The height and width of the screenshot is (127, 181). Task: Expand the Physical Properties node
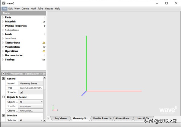tap(3, 26)
